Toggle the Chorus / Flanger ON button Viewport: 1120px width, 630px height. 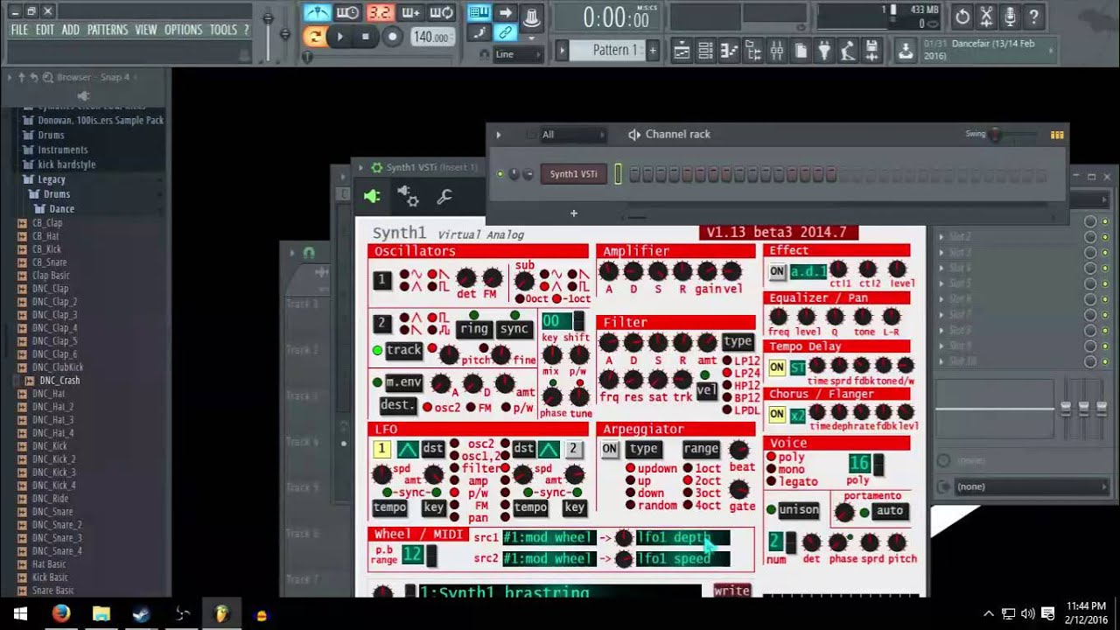(777, 414)
